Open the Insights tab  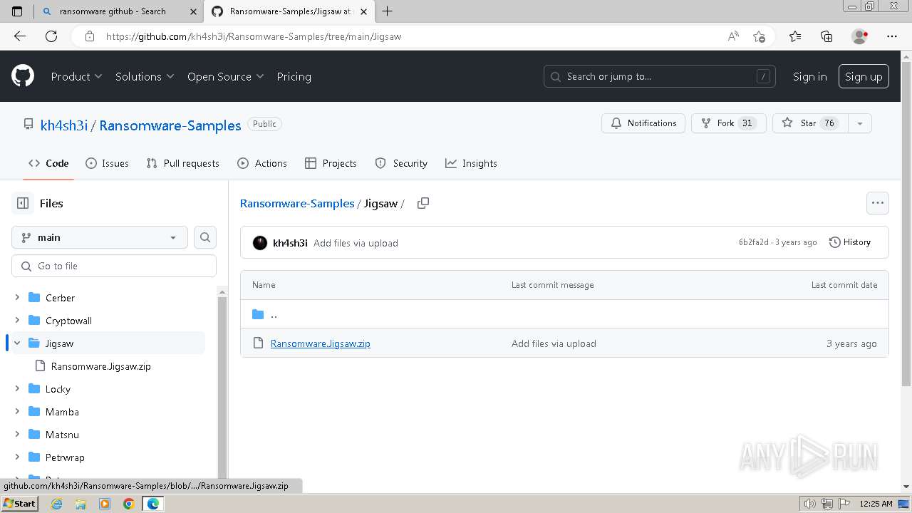(471, 163)
